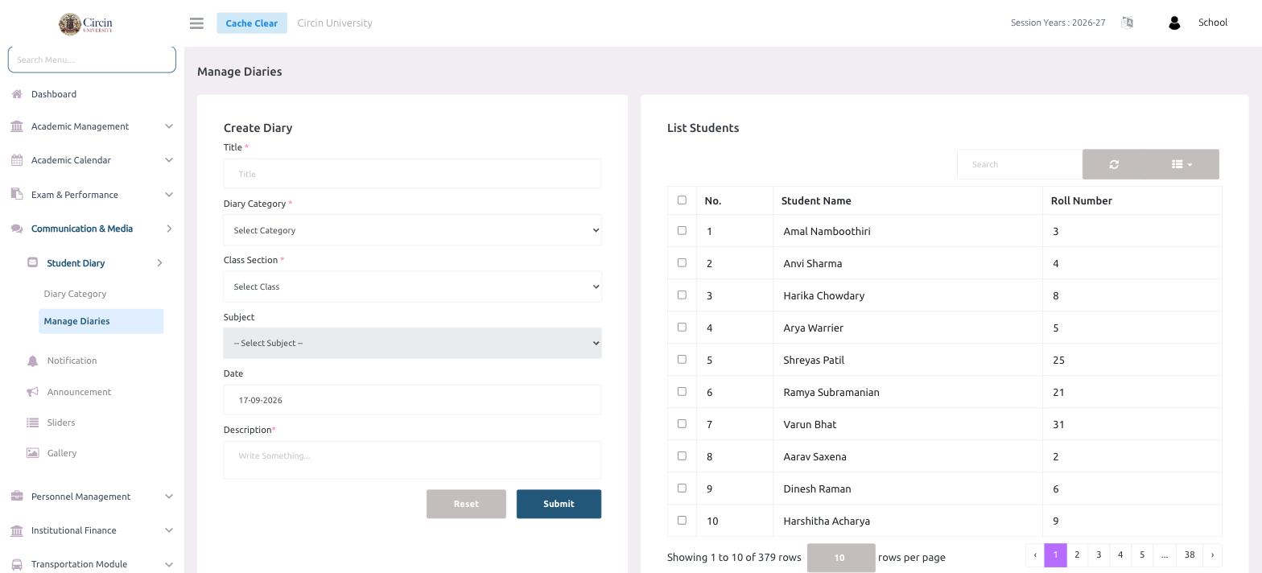Image resolution: width=1262 pixels, height=573 pixels.
Task: Click Aarav Saxena name cell
Action: [x=908, y=456]
